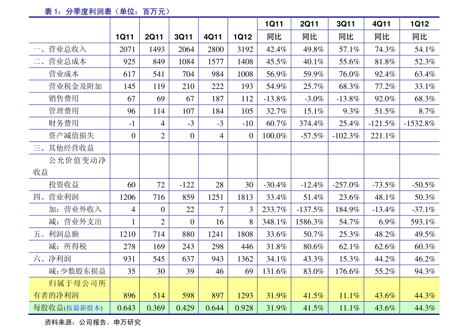Select the 五、利润总额 row label

[x=56, y=234]
